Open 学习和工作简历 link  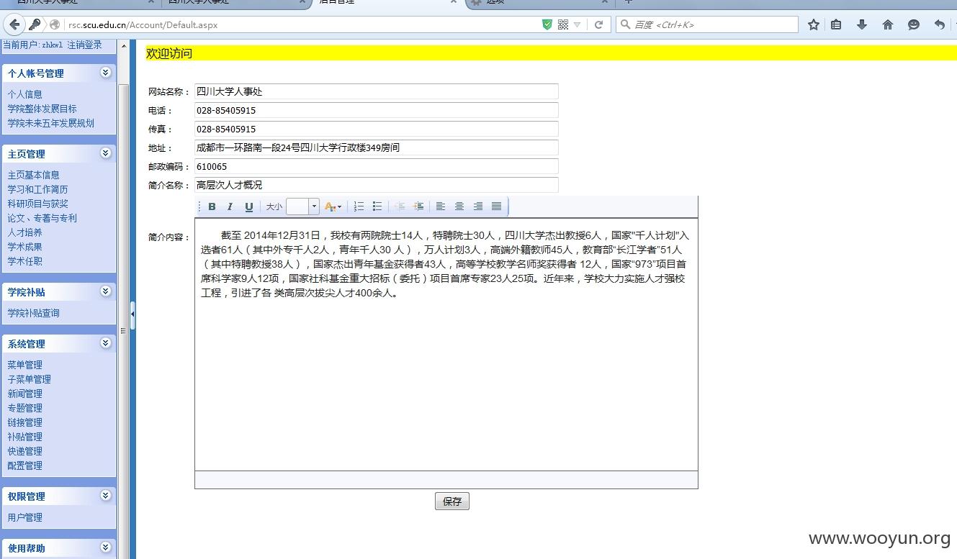[37, 189]
